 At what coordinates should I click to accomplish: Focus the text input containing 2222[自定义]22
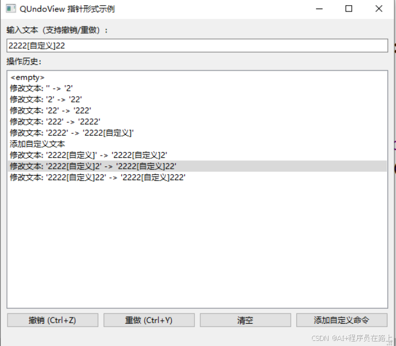[197, 46]
